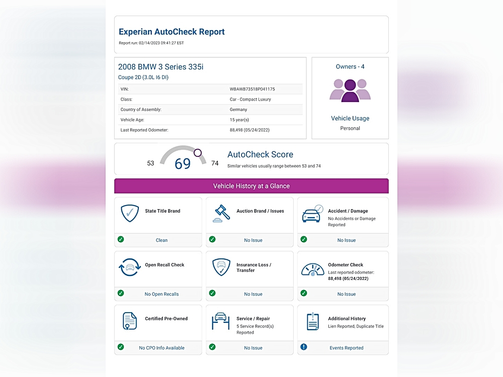Select the Vehicle History at a Glance banner
The image size is (503, 377).
(x=251, y=186)
